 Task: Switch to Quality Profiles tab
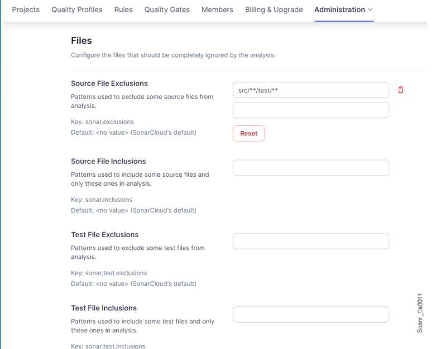click(x=77, y=10)
